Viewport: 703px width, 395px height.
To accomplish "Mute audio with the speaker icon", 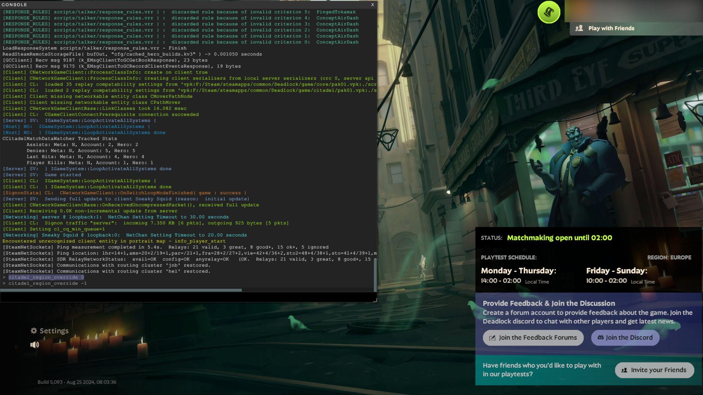I will (34, 345).
